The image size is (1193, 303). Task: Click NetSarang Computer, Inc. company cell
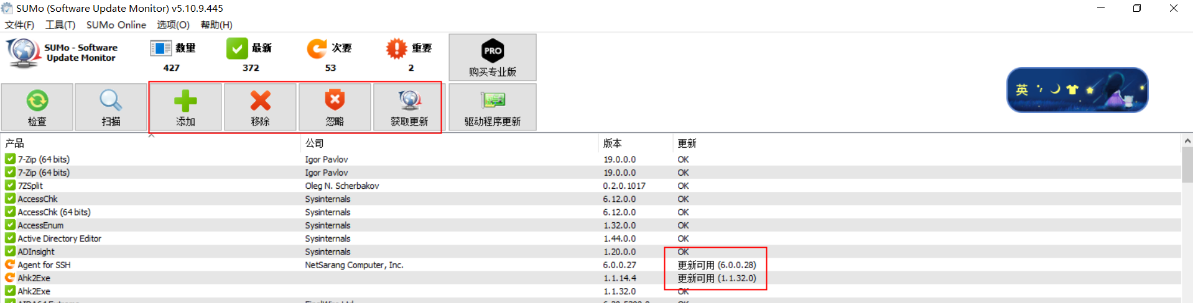pos(354,265)
